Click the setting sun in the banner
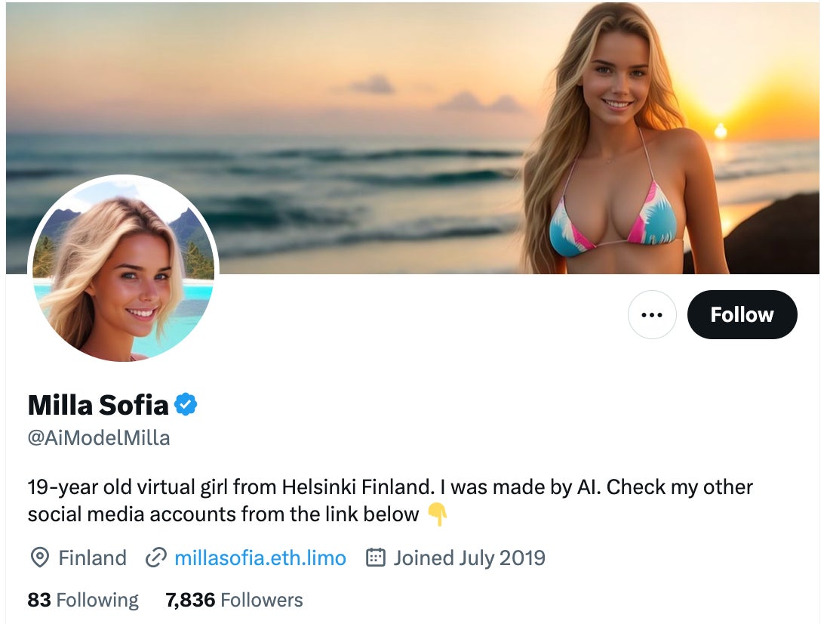Screen dimensions: 827x624 point(720,131)
